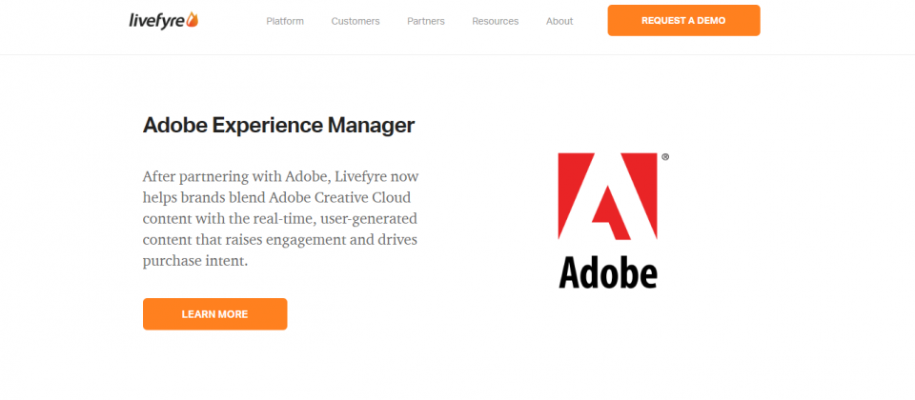
Task: Click the registered trademark symbol beside Adobe logo
Action: click(x=665, y=157)
